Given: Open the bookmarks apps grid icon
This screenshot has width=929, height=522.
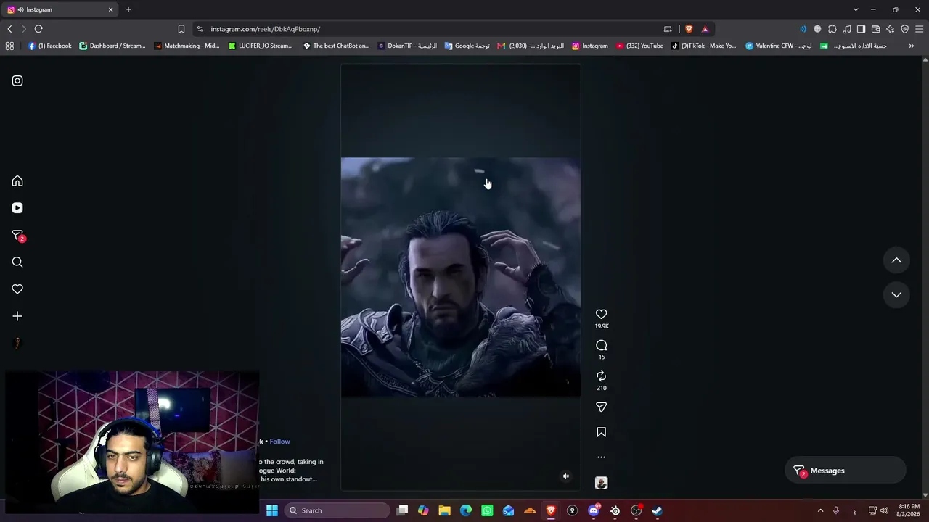Looking at the screenshot, I should (x=9, y=46).
